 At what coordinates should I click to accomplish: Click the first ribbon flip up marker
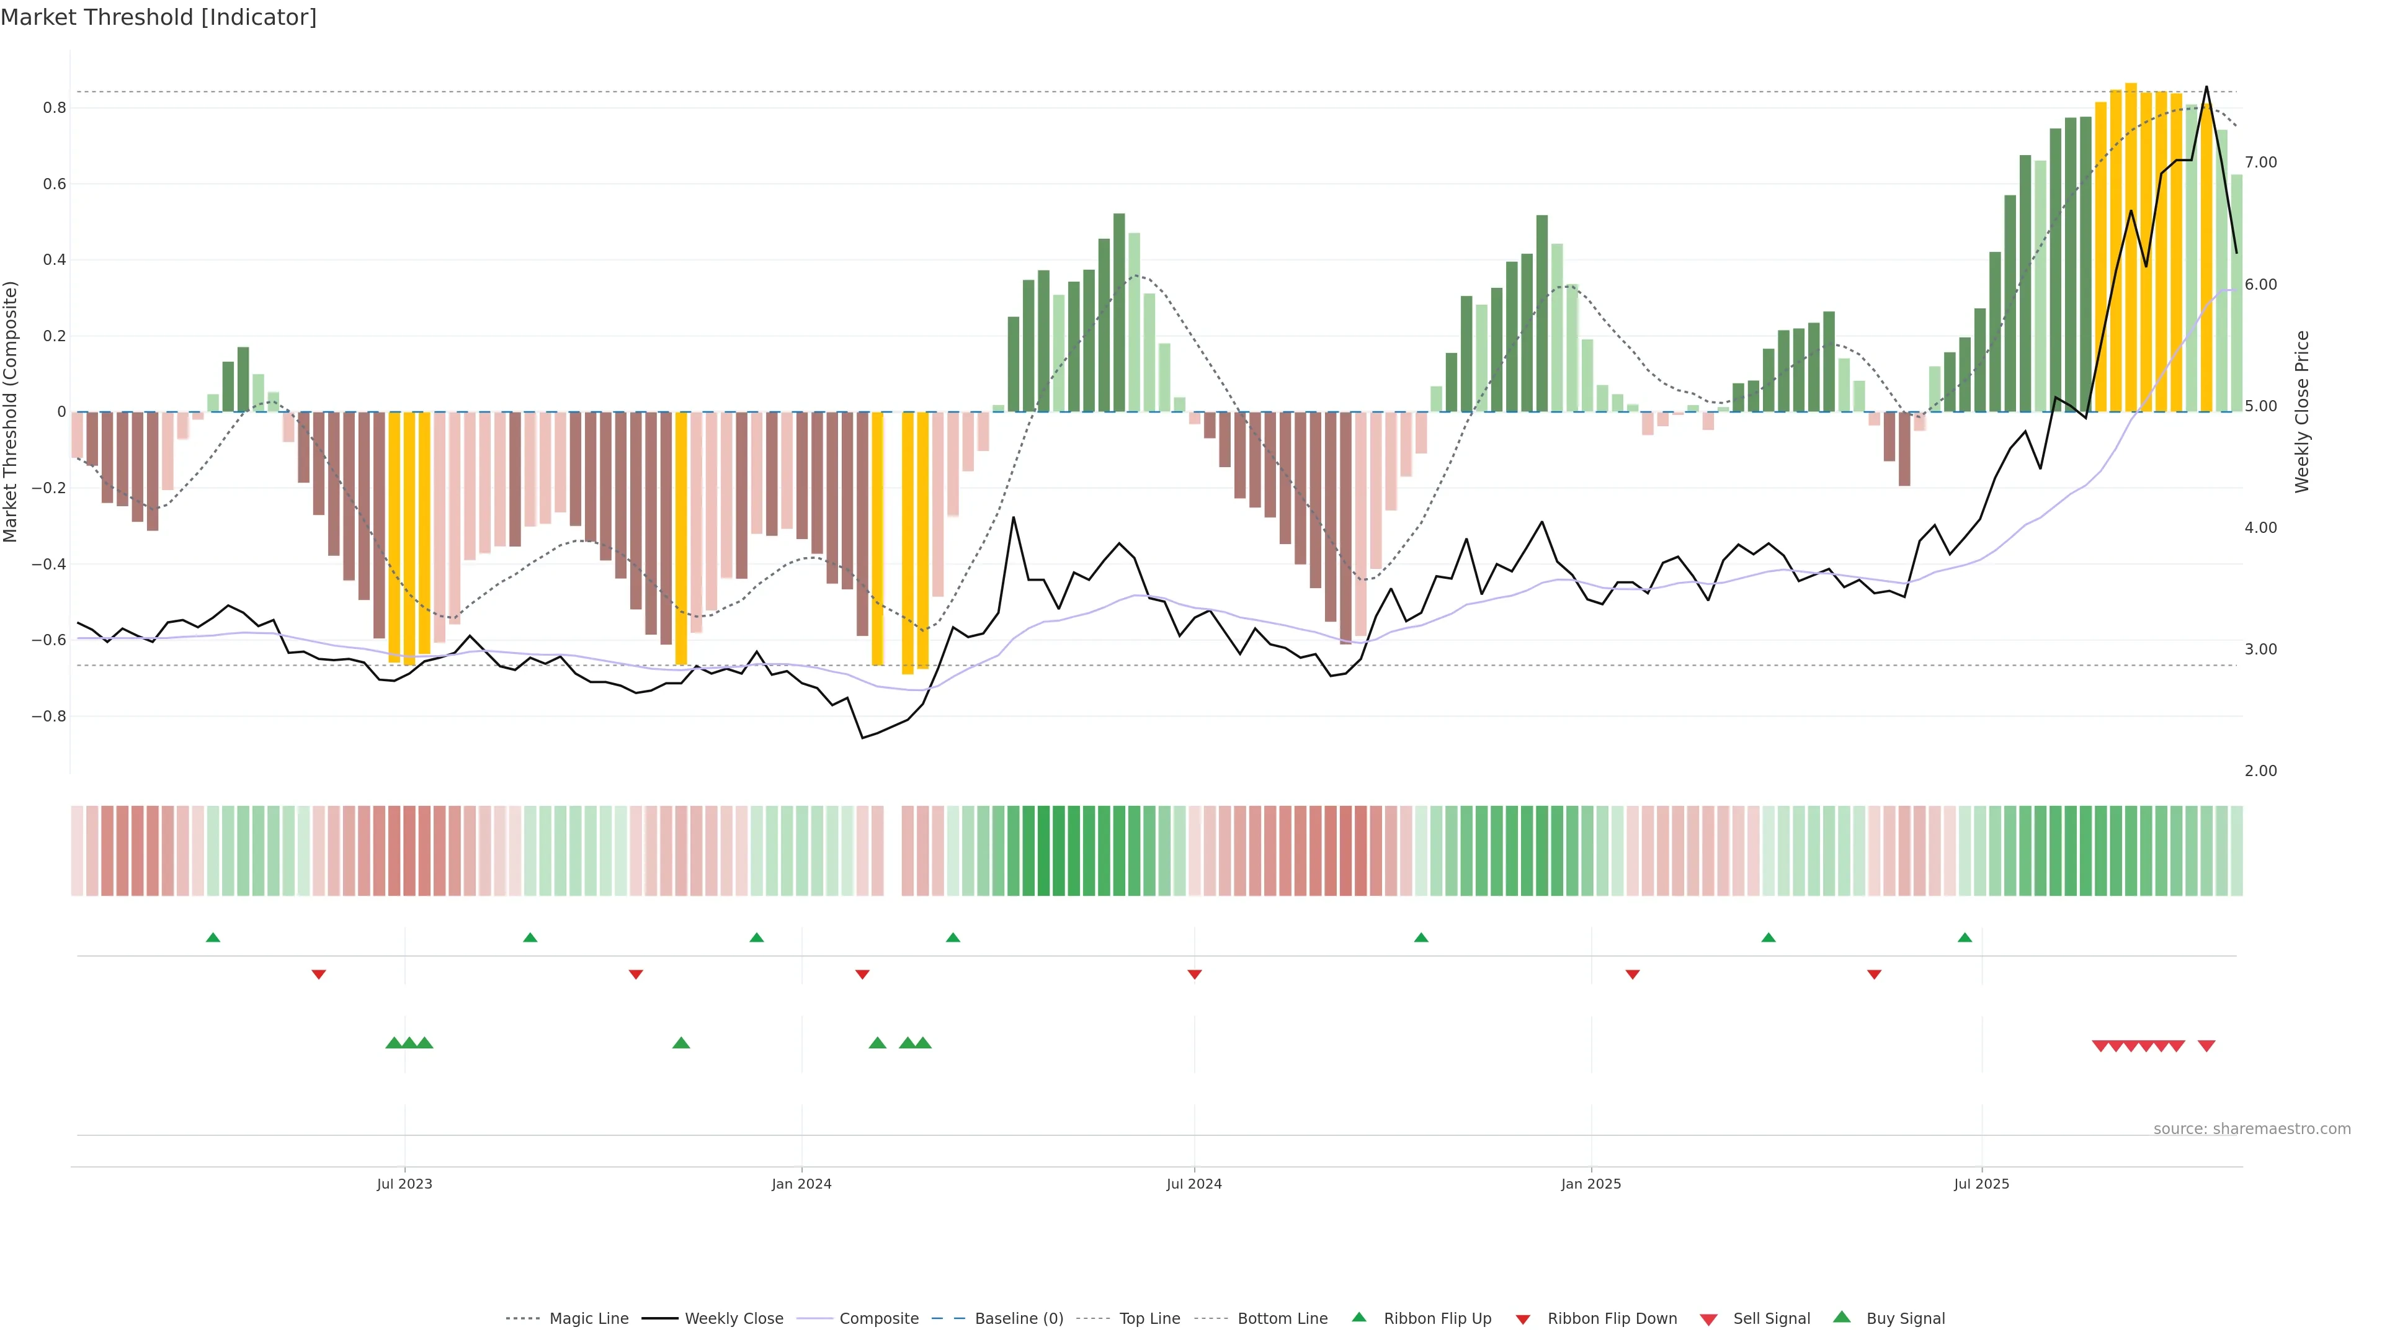213,938
